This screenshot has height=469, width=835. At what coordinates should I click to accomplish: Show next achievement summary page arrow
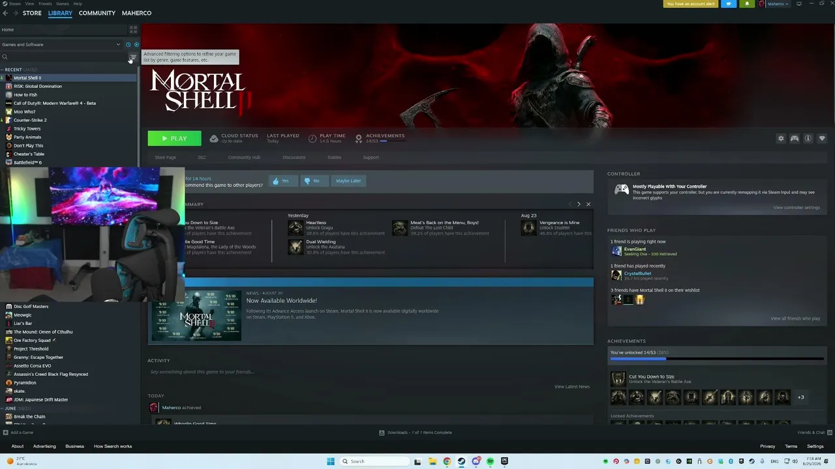click(x=579, y=205)
